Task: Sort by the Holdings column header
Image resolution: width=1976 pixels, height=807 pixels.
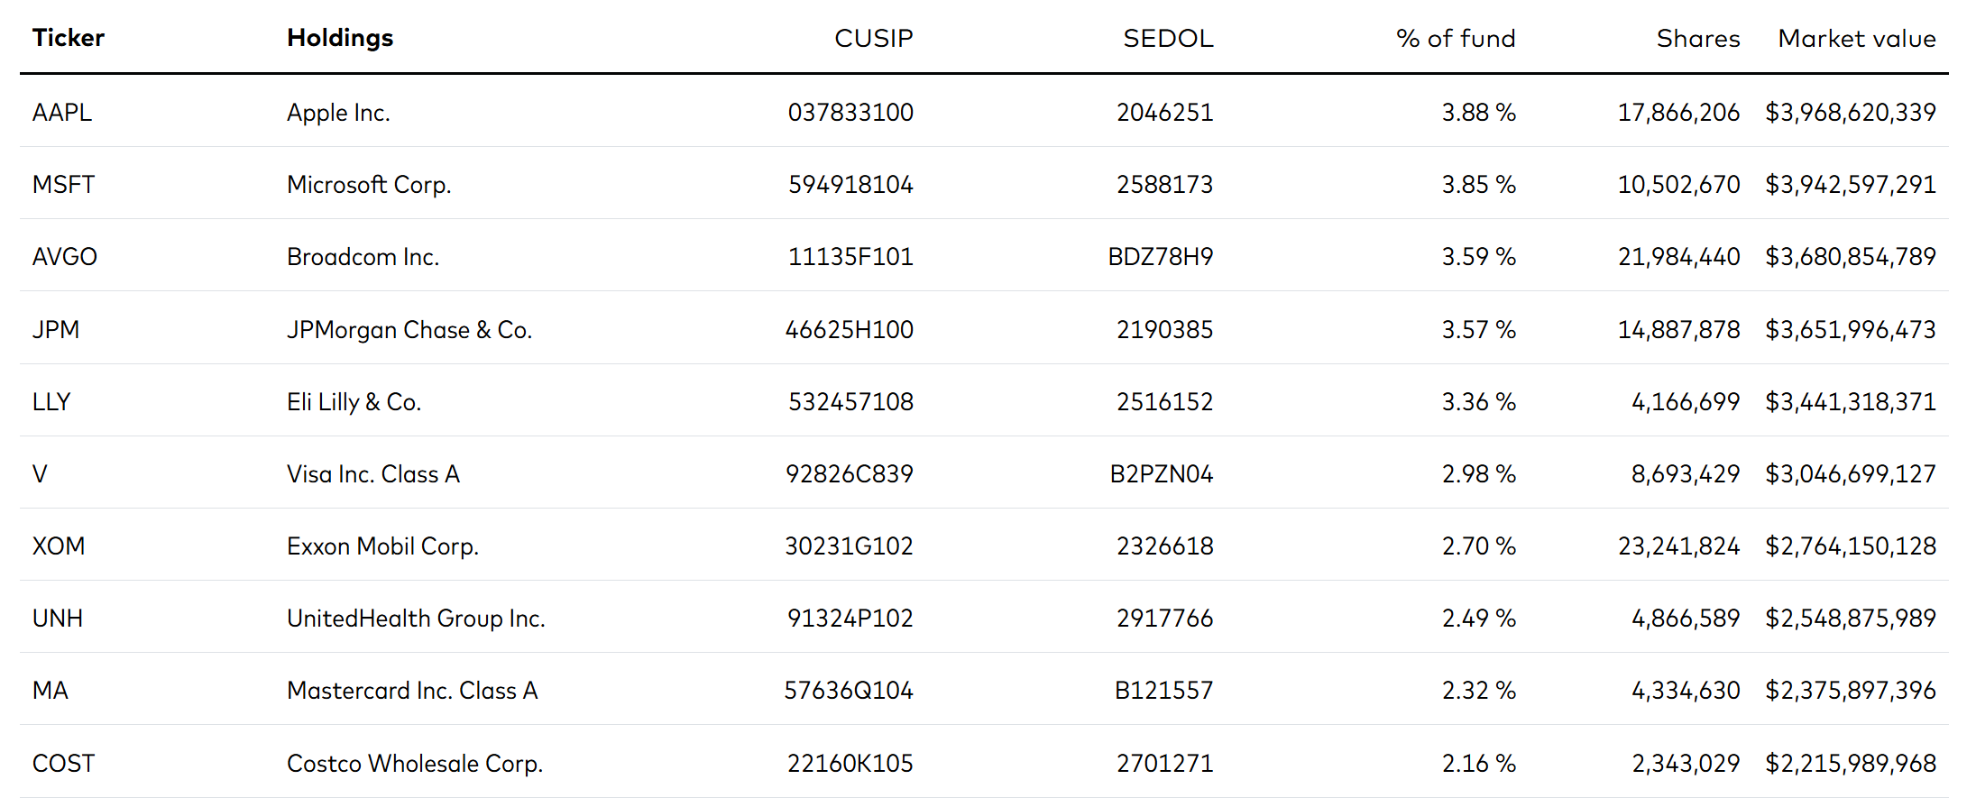Action: pyautogui.click(x=340, y=38)
